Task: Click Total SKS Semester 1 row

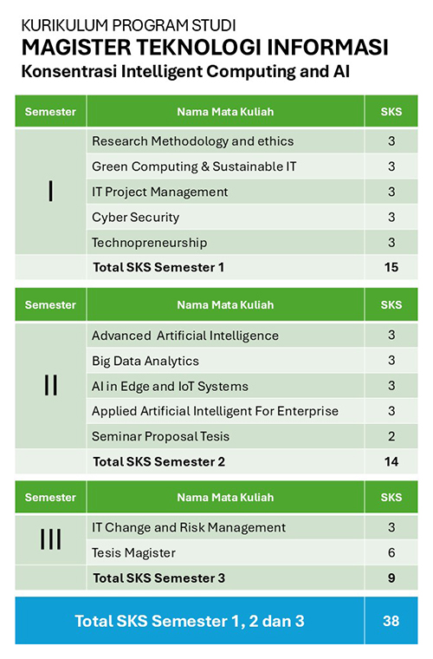Action: click(x=216, y=267)
